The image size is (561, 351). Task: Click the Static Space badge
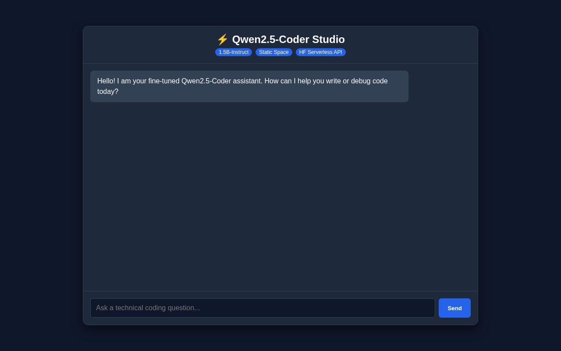[x=274, y=52]
